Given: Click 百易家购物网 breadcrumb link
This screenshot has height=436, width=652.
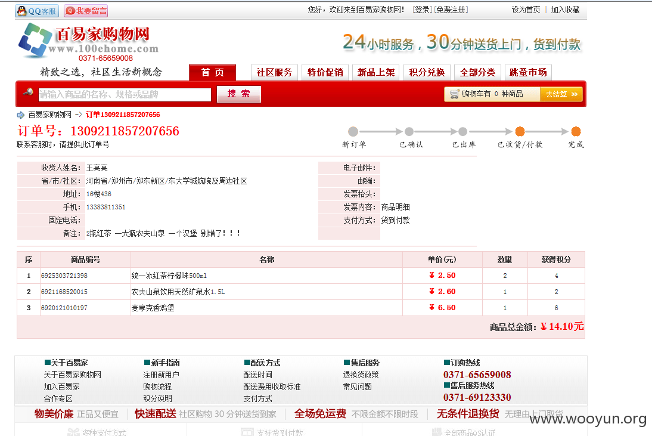Looking at the screenshot, I should (50, 115).
